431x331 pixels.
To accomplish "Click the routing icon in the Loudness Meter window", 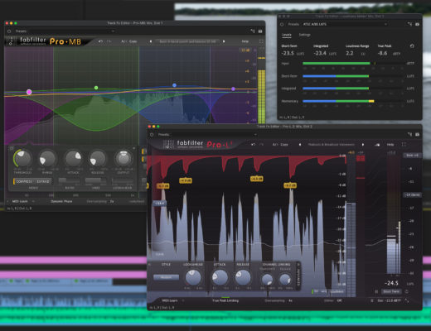I will pos(409,24).
